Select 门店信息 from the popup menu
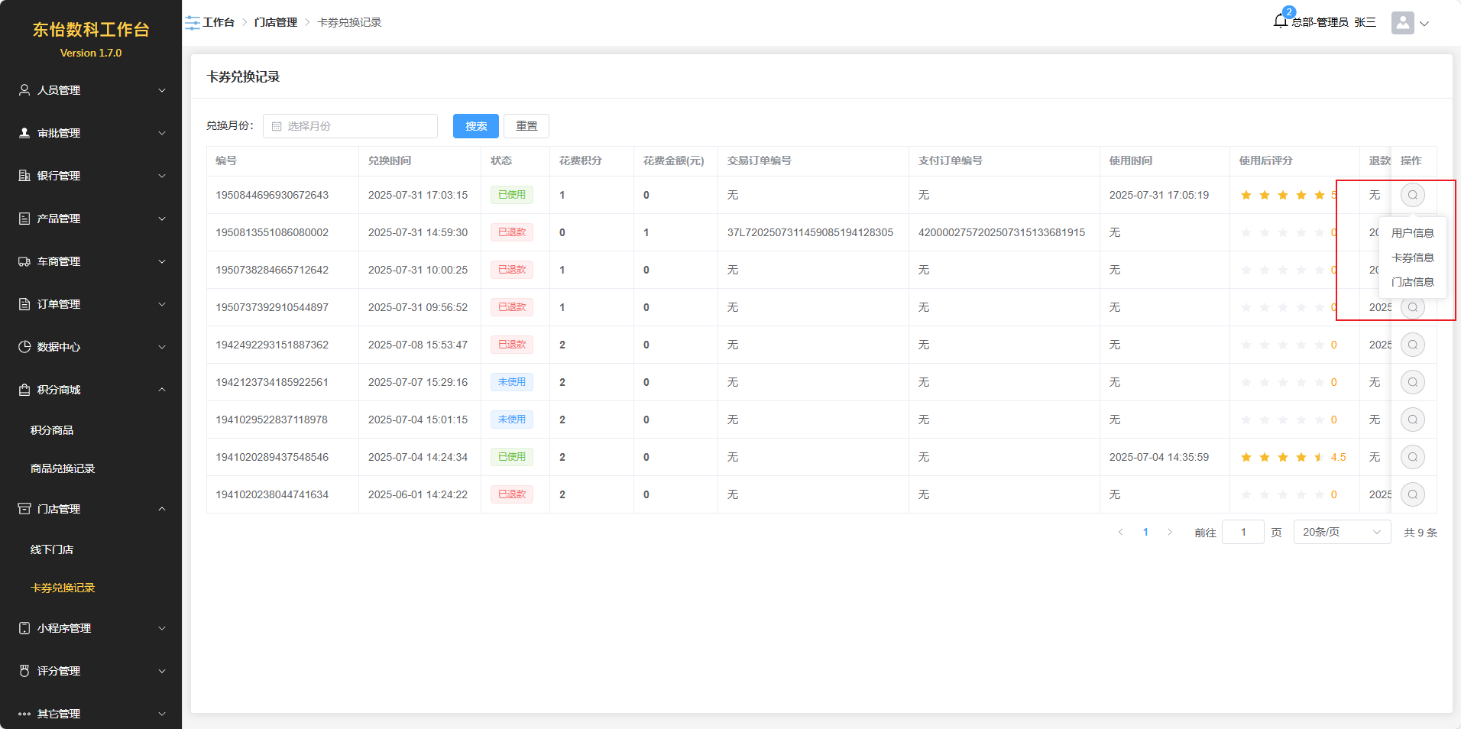The width and height of the screenshot is (1461, 729). (x=1412, y=282)
